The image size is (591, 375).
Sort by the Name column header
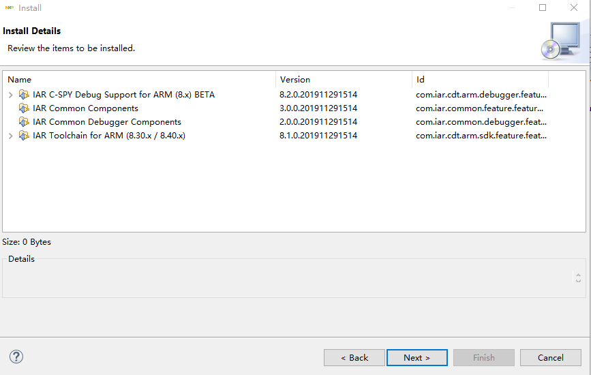(x=136, y=80)
